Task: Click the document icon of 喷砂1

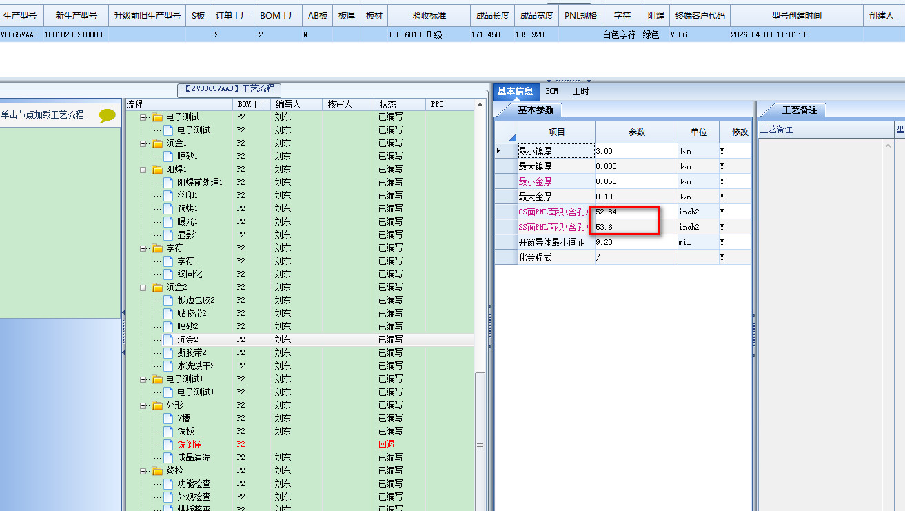Action: [x=168, y=156]
